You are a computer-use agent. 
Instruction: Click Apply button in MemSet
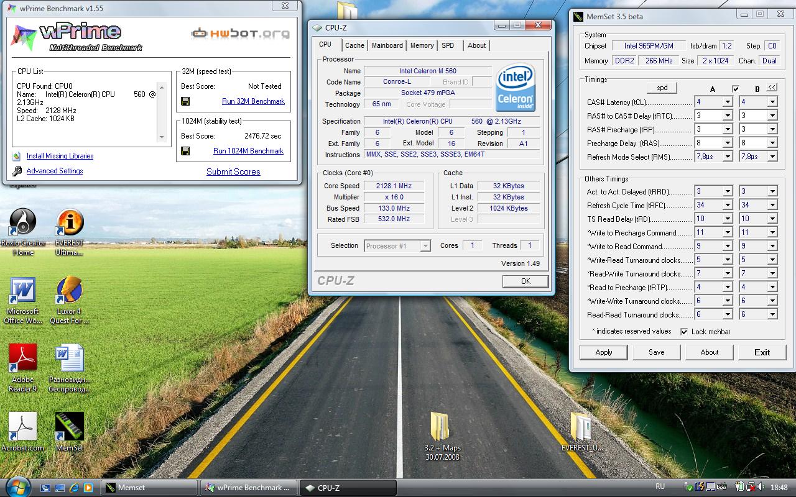coord(604,352)
